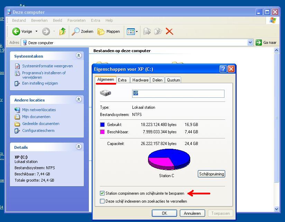Open the Favorieten menu
Viewport: 285px width, 222px height.
pos(76,20)
